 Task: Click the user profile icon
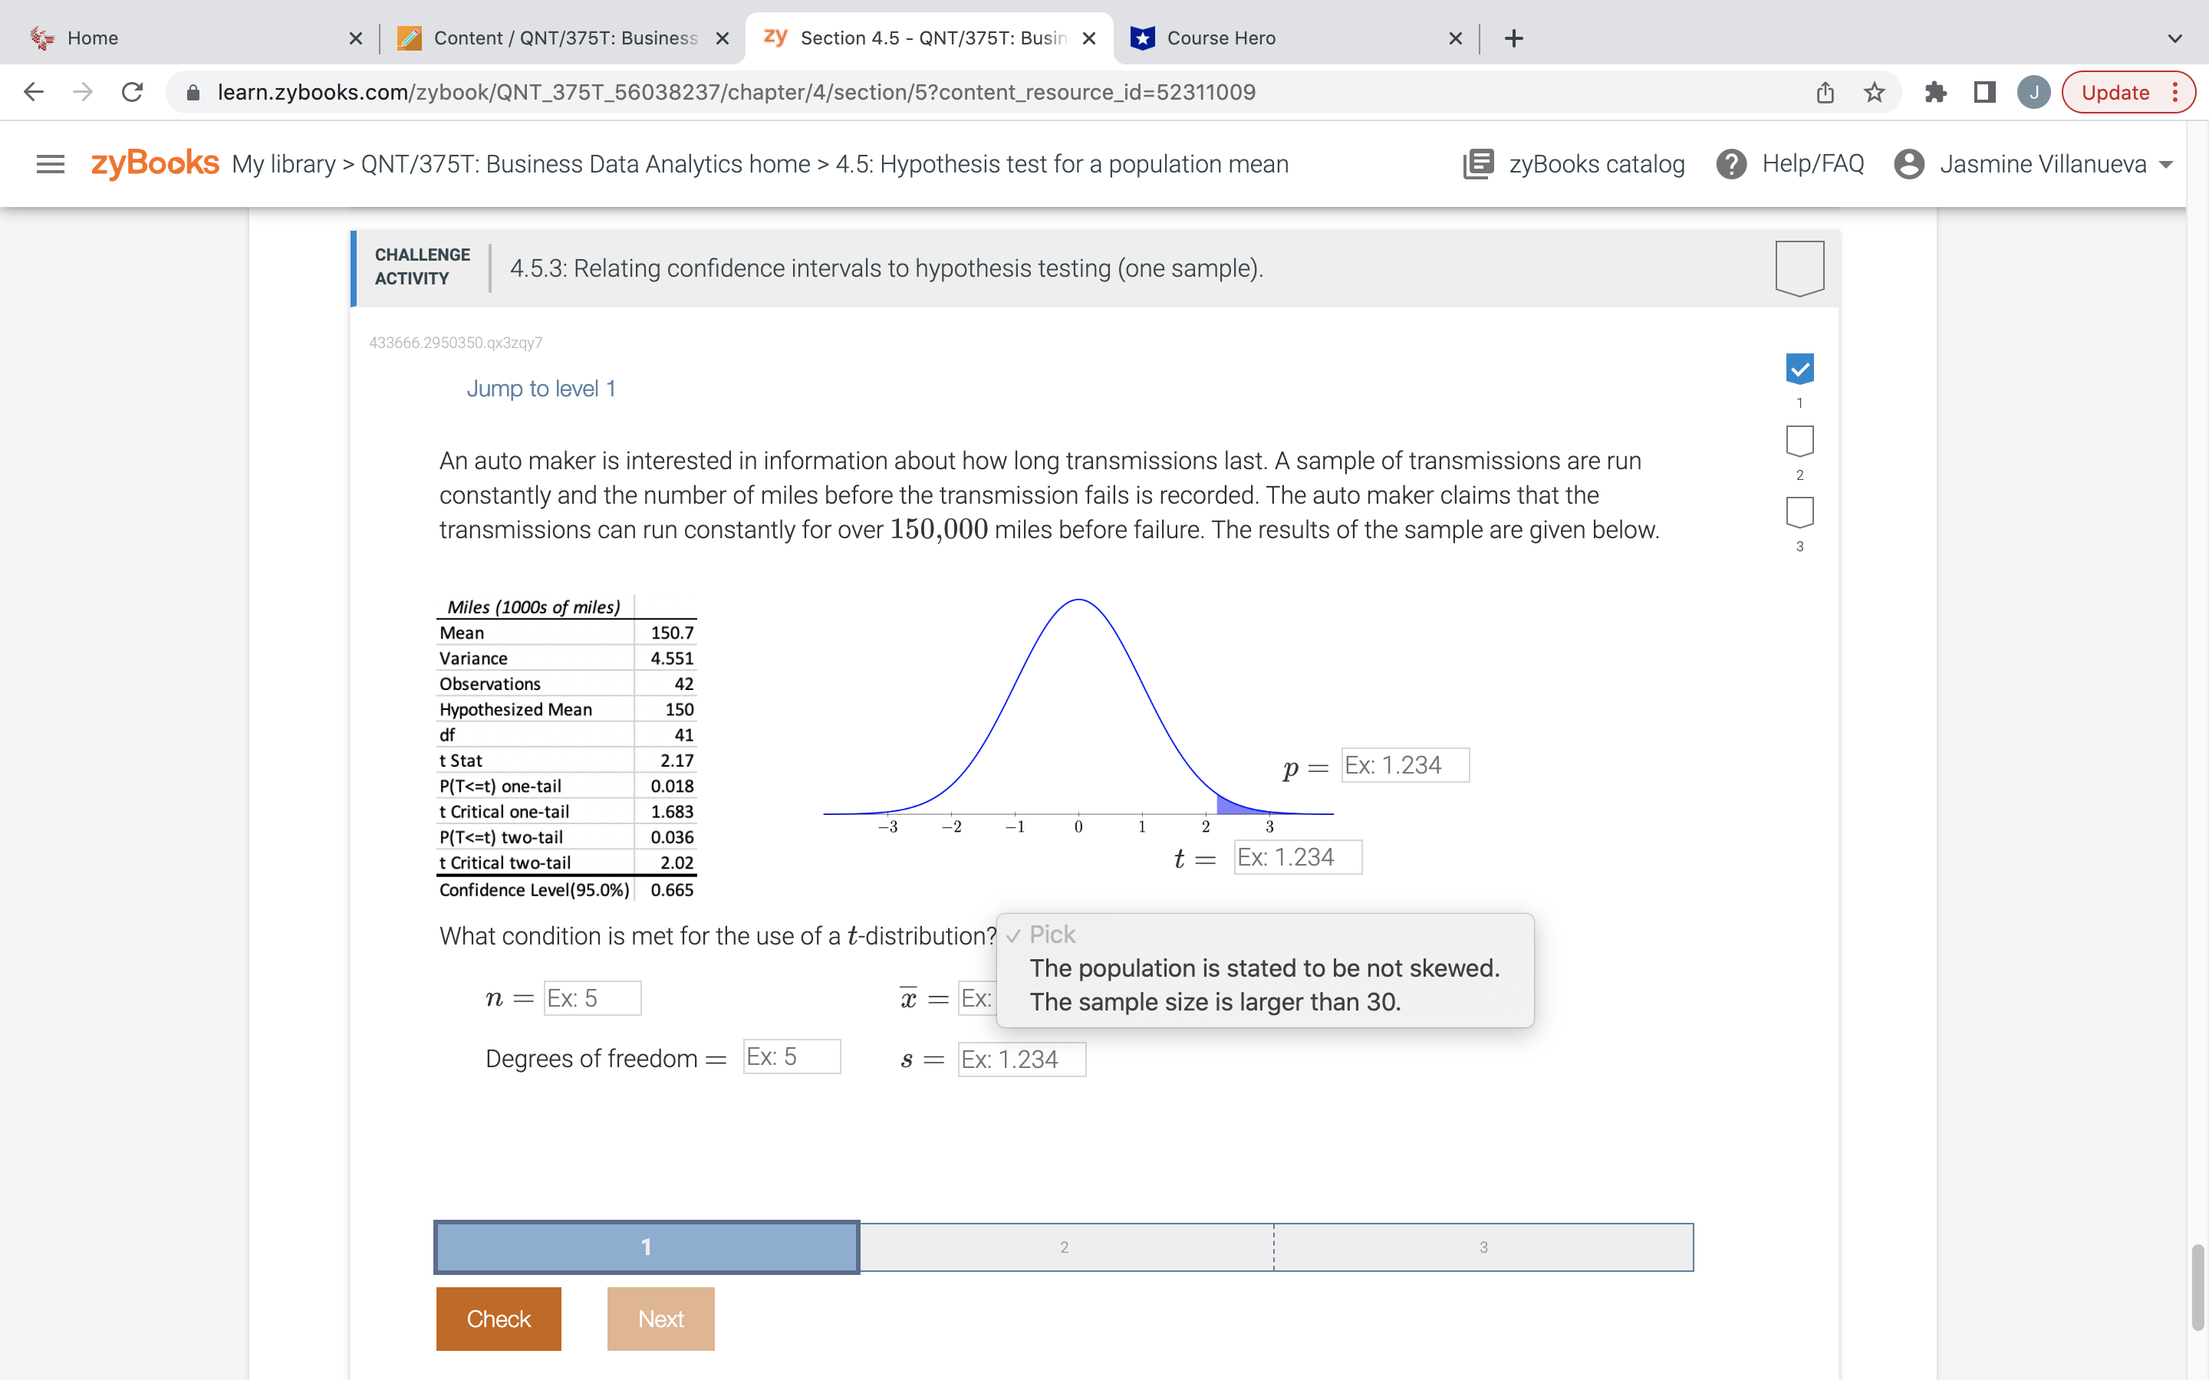click(1910, 163)
